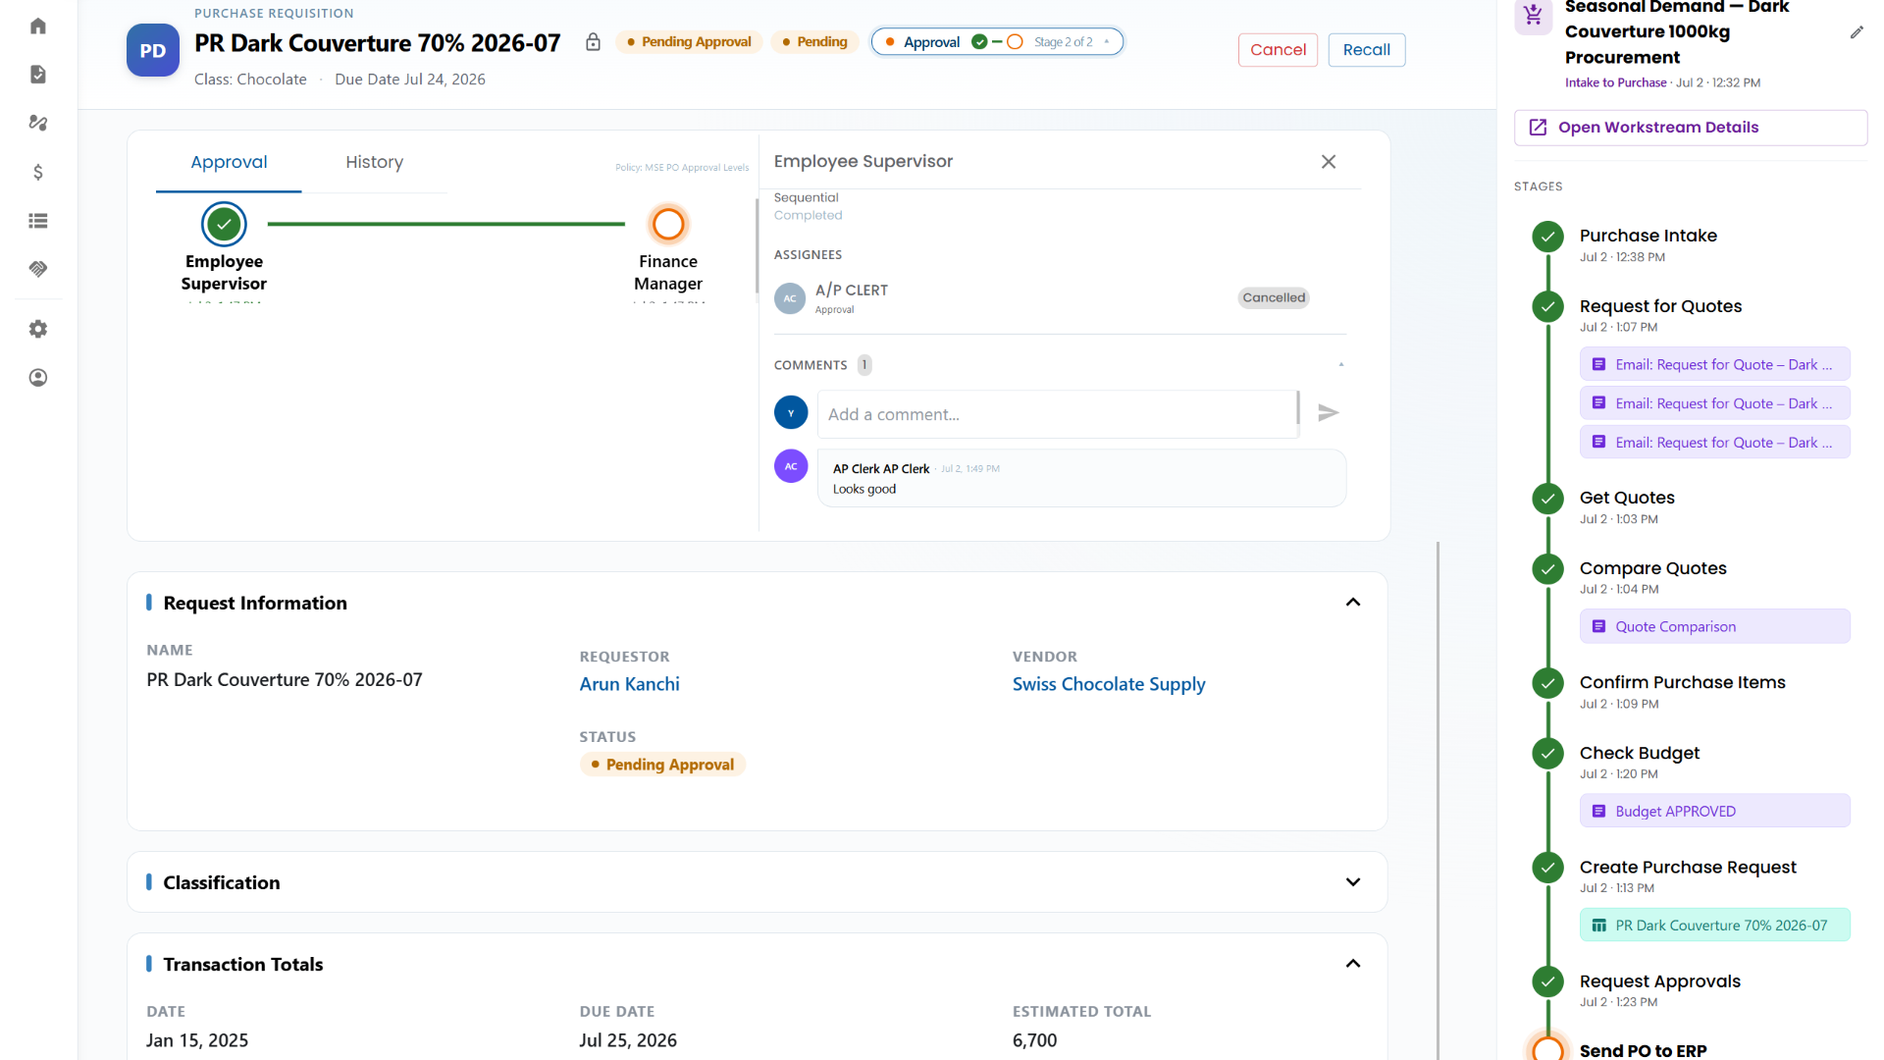Click the Send PO to ERP stage circle
Viewport: 1884px width, 1060px height.
[x=1547, y=1048]
